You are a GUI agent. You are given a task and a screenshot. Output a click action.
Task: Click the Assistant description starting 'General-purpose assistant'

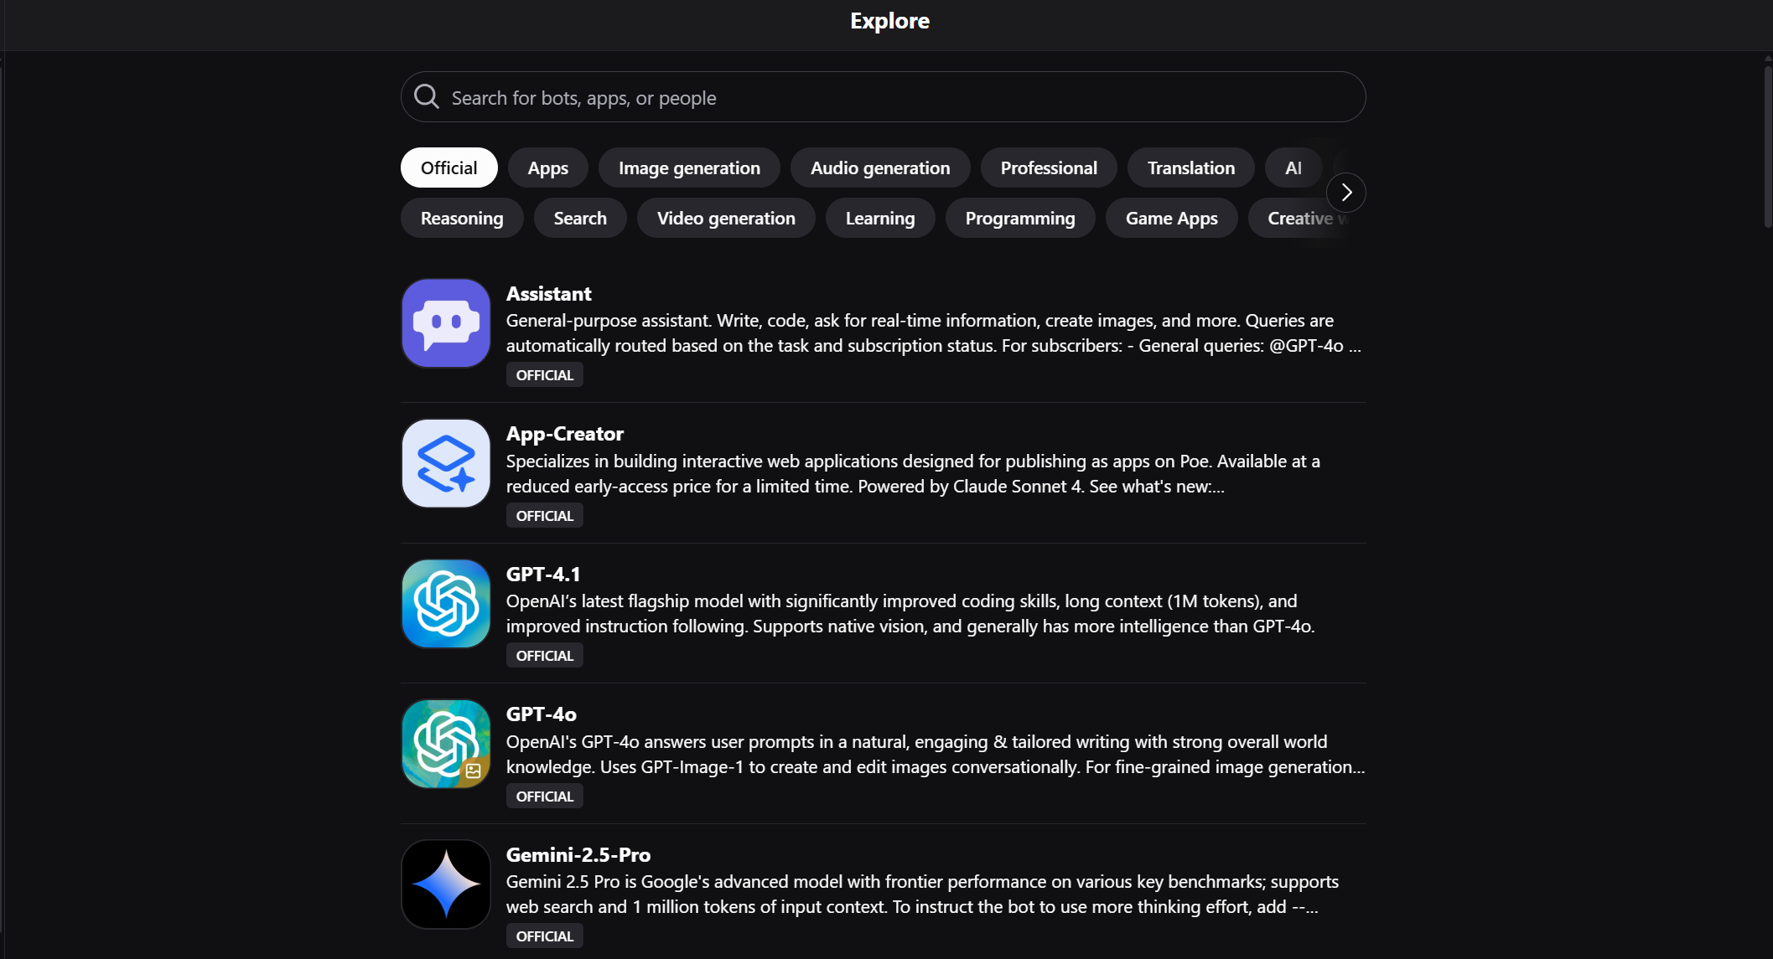pyautogui.click(x=934, y=333)
